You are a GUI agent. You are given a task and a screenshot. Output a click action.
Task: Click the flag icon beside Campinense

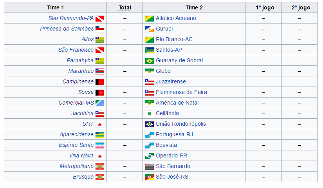click(100, 82)
